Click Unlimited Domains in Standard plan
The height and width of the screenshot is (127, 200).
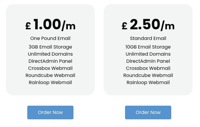click(148, 54)
